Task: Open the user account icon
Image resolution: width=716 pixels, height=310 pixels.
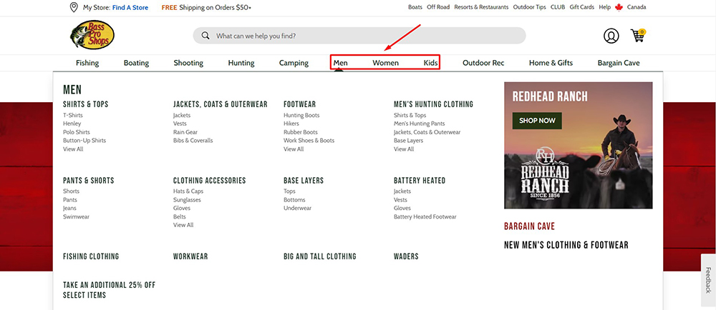Action: pos(611,36)
